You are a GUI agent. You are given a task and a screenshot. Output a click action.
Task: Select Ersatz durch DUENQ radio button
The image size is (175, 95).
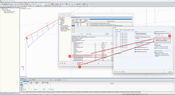coord(155,52)
